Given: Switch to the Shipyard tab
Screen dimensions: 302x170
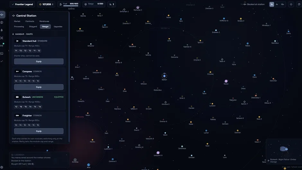Looking at the screenshot, I should (x=33, y=27).
